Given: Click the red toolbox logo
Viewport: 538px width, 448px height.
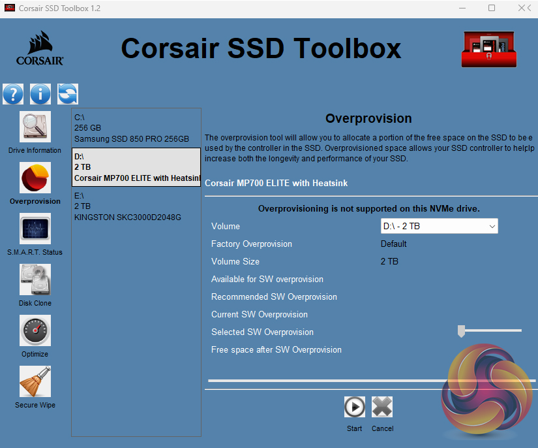Looking at the screenshot, I should click(488, 49).
